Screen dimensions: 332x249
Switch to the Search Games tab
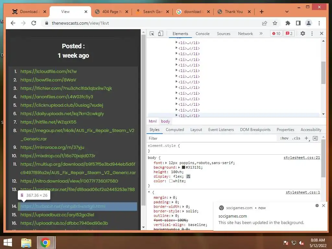[152, 12]
